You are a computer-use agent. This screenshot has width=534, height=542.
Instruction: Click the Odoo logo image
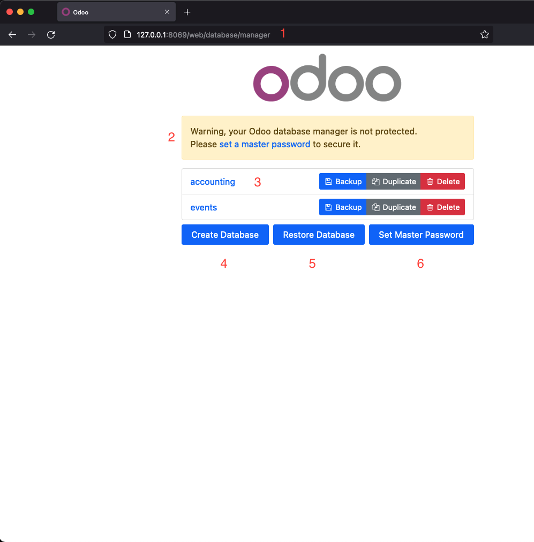pos(327,78)
